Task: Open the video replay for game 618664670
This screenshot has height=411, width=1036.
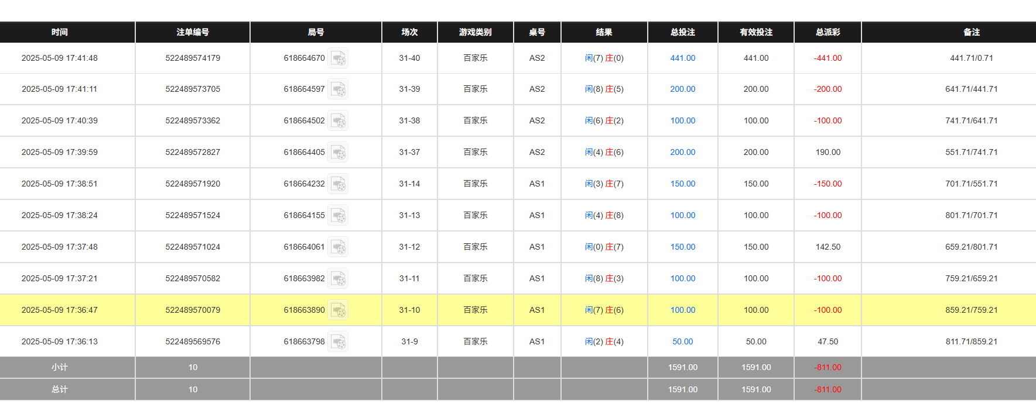Action: pos(339,58)
